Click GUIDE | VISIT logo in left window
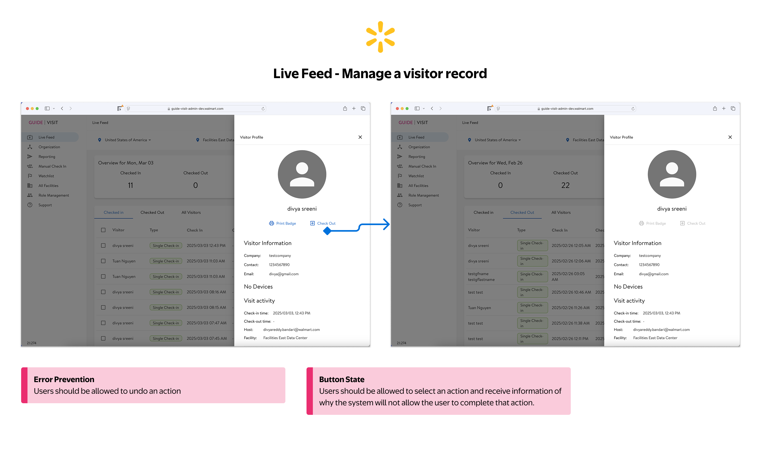Screen dimensions: 761x456 pyautogui.click(x=43, y=122)
